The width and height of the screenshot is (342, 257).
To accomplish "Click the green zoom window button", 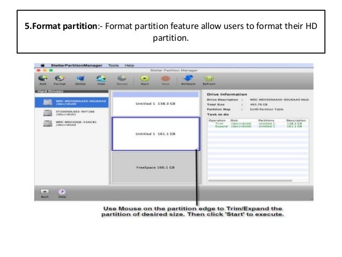I will coord(51,70).
